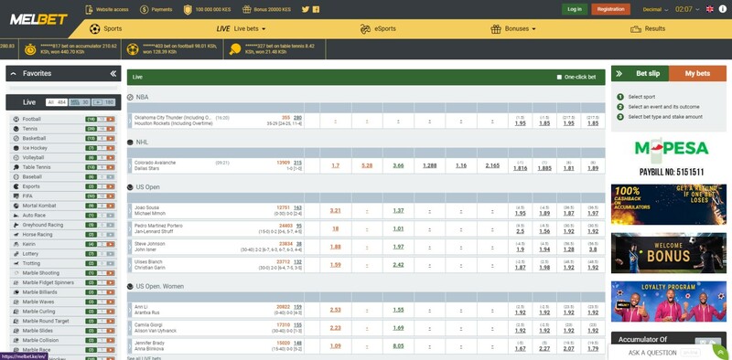
Task: Click the Esports row video stream button
Action: (111, 186)
